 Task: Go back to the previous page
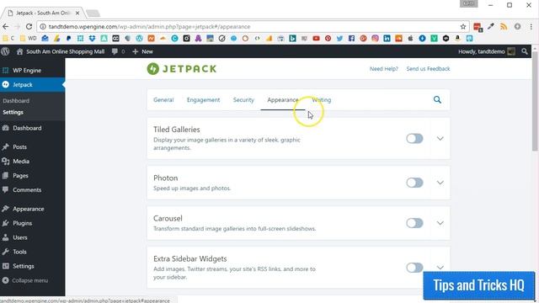coord(6,26)
